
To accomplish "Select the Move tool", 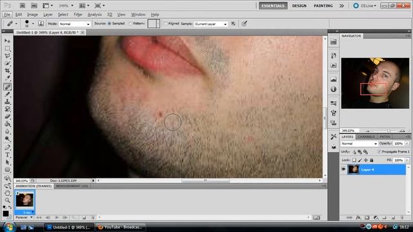I will pyautogui.click(x=7, y=41).
